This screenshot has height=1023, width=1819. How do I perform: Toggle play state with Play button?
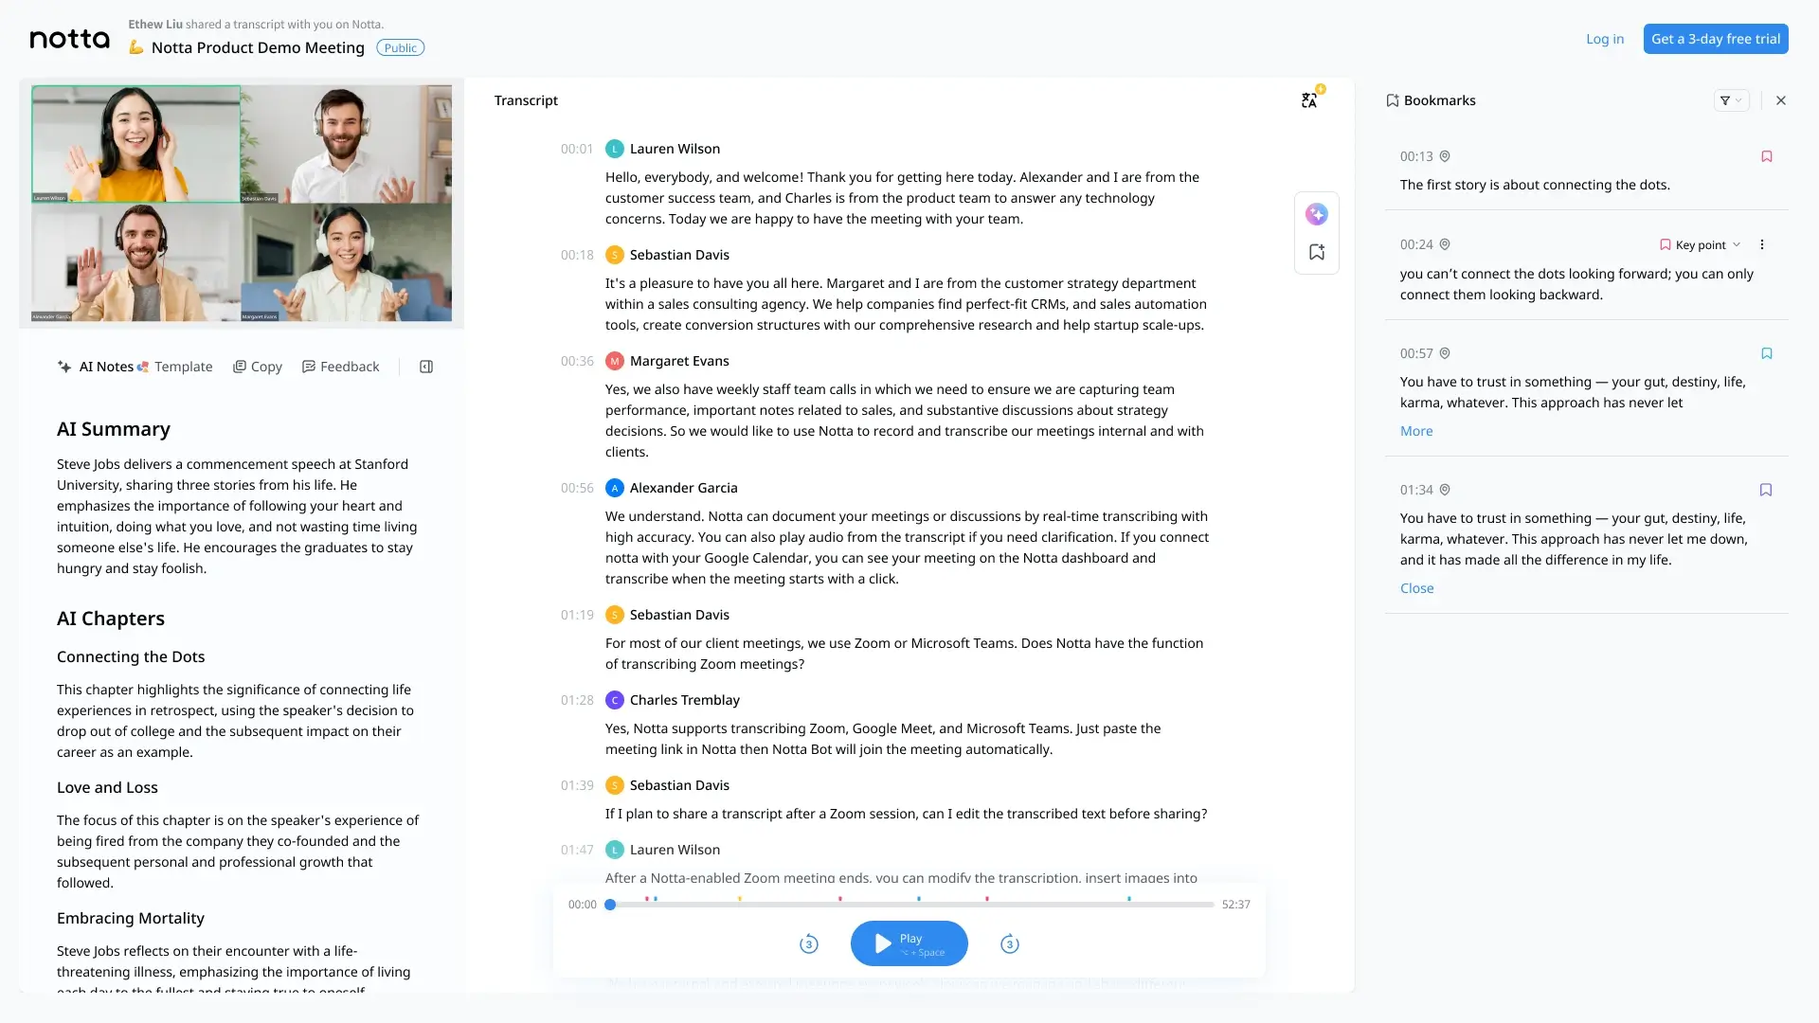[909, 943]
